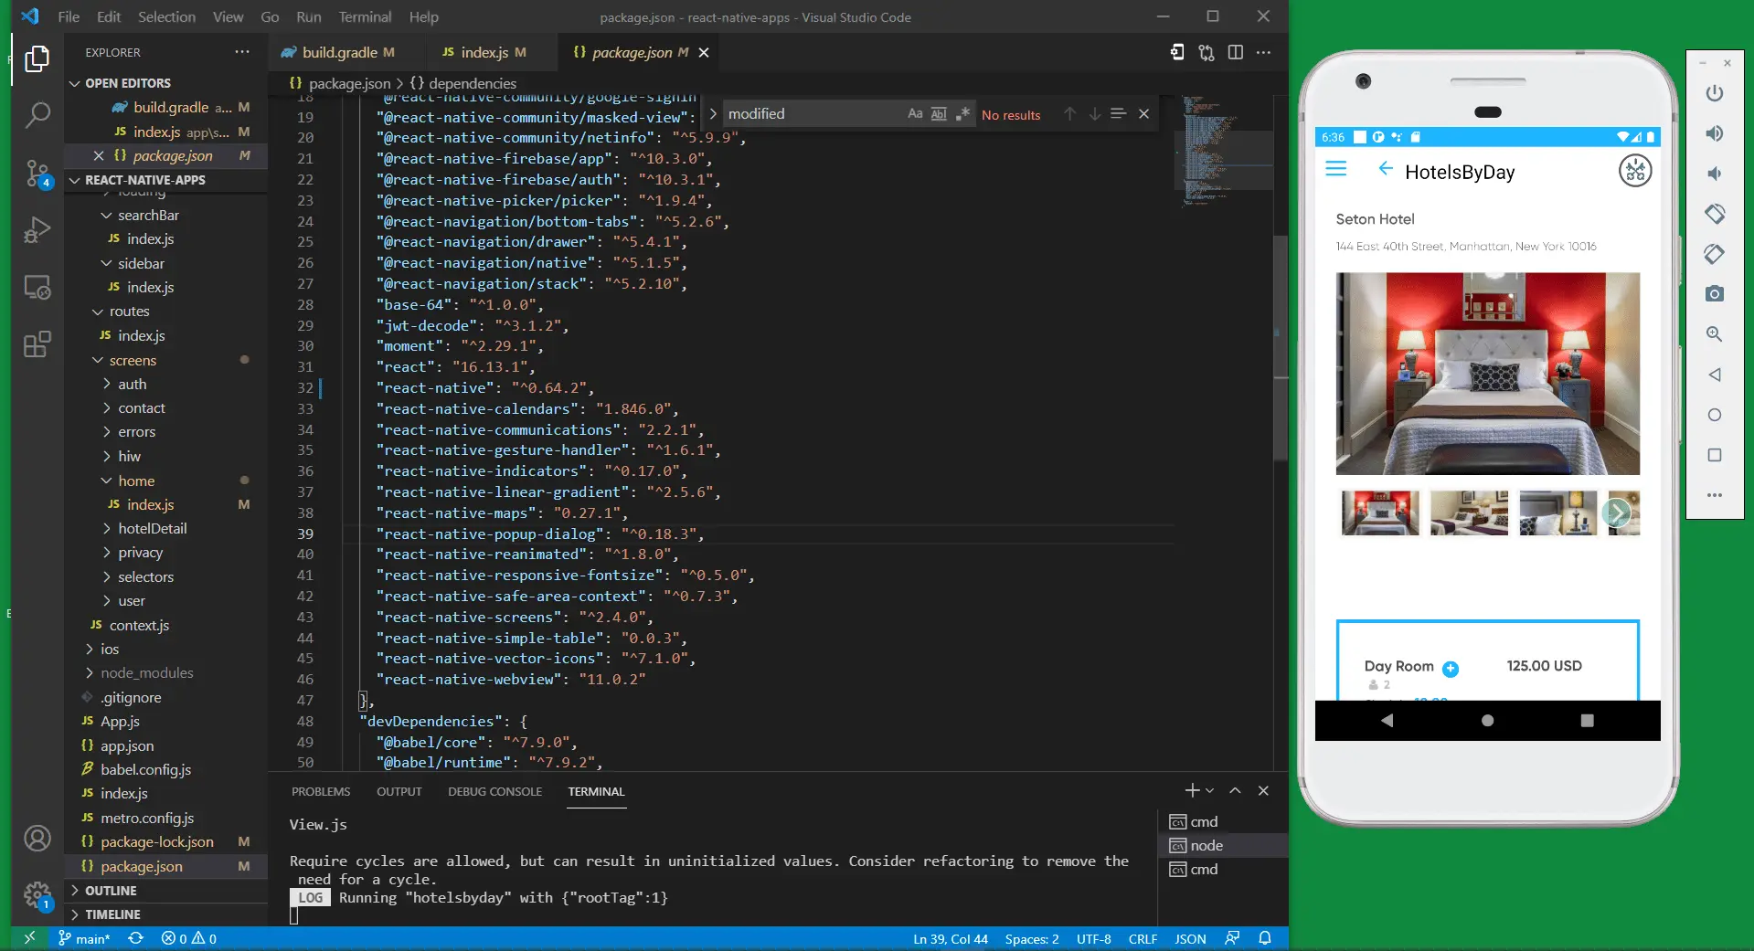Open hamburger menu in HotelsByDay app

[x=1335, y=170]
